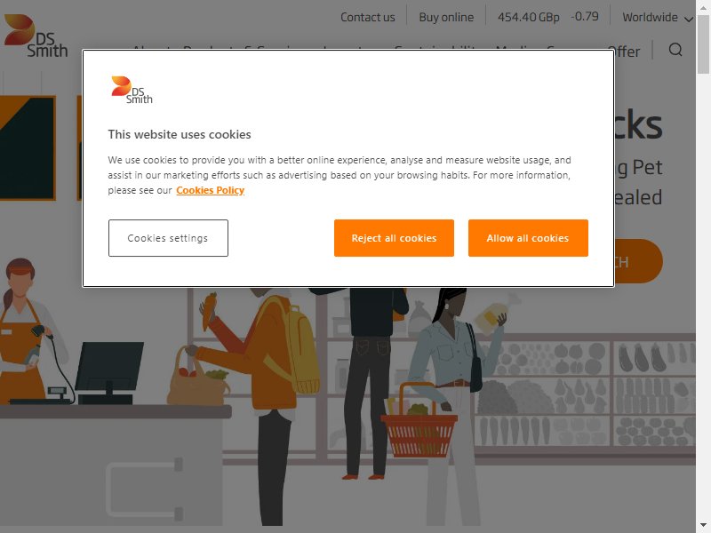Click DS Smith logo inside cookie dialog

click(x=132, y=90)
